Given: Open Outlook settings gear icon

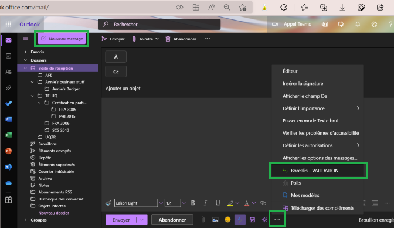Looking at the screenshot, I should click(374, 24).
